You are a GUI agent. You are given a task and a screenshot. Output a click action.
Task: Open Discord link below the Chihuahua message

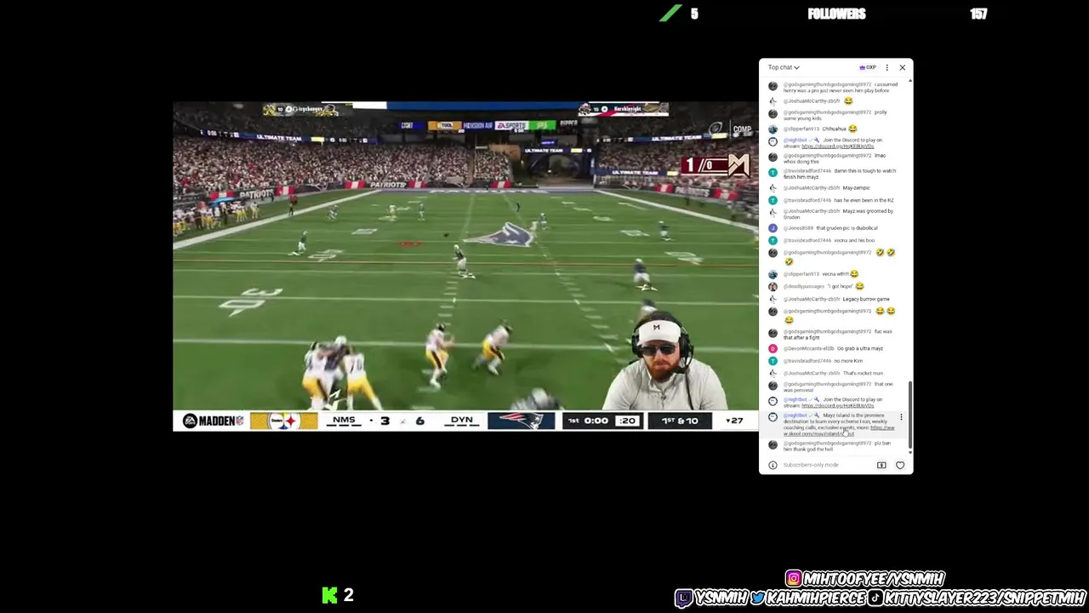click(837, 146)
